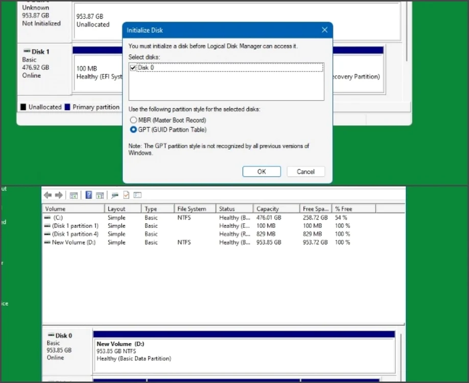Click the blue Primary partition legend swatch
The width and height of the screenshot is (469, 383).
67,107
